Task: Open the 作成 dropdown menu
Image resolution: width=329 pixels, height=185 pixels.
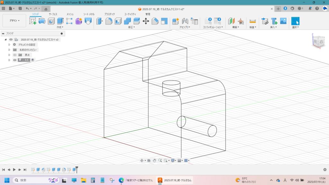Action: point(60,27)
